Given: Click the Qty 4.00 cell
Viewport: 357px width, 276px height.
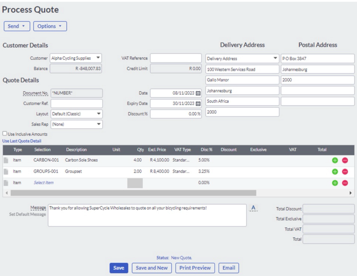Looking at the screenshot, I should pos(137,160).
